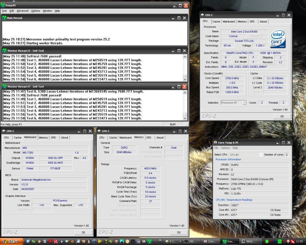Click the Intel Core 2 Duo logo

[x=278, y=39]
